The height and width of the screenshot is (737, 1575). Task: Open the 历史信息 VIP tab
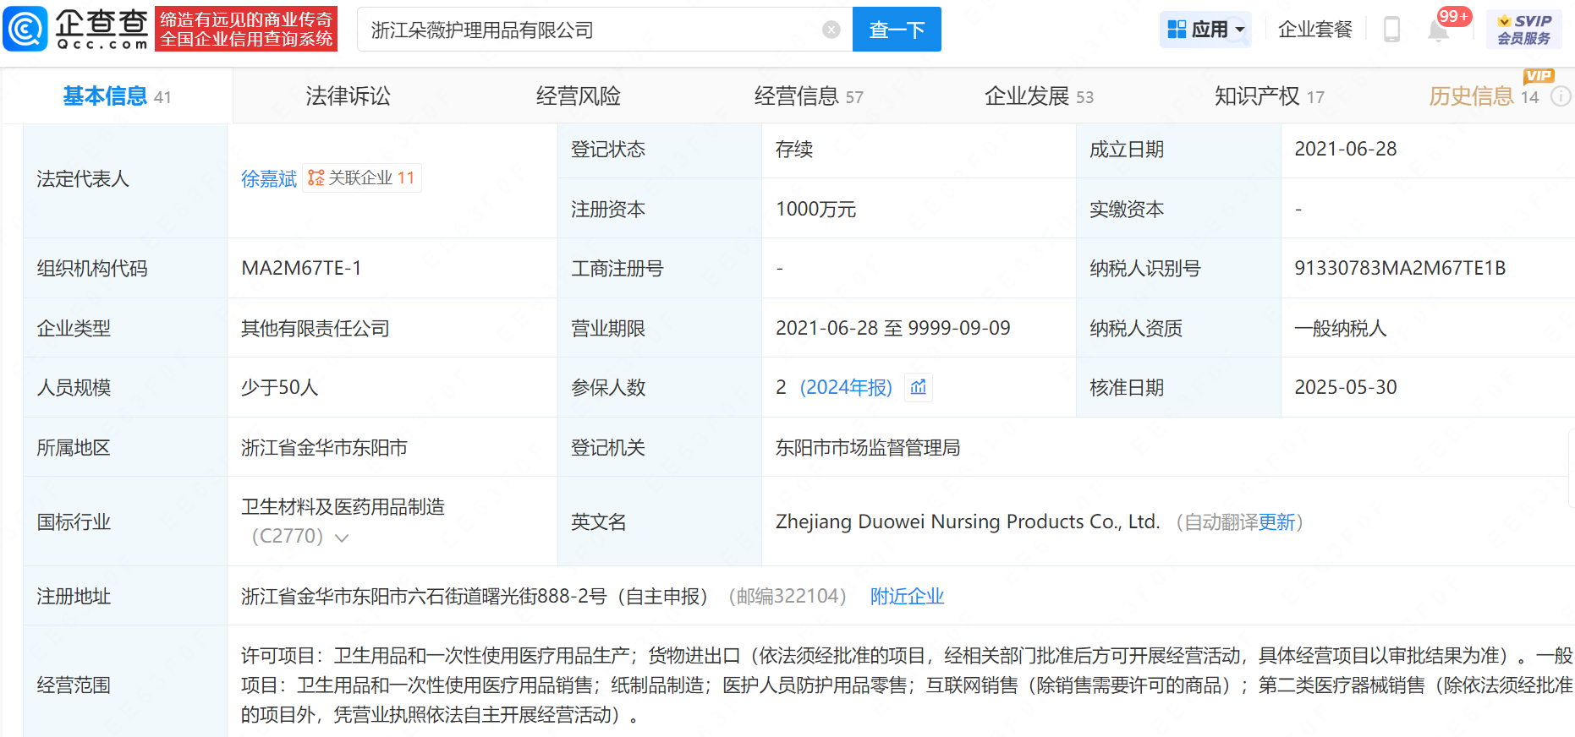point(1484,96)
